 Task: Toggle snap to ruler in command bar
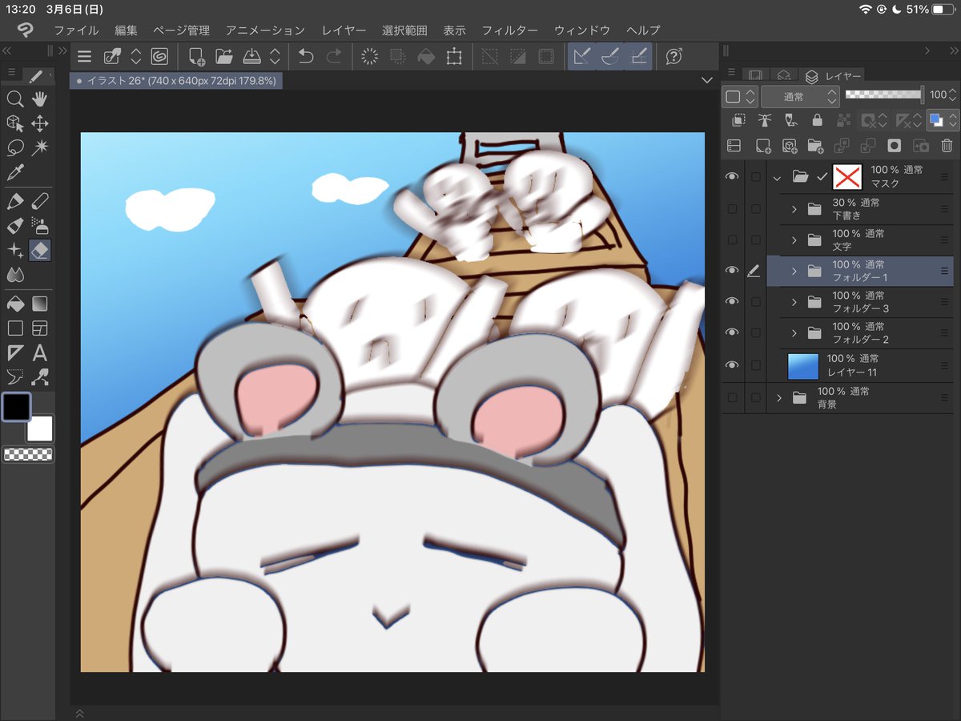582,56
